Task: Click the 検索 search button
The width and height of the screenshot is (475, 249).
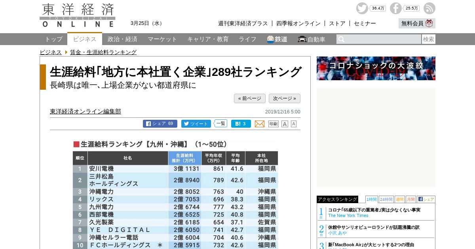Action: click(429, 39)
